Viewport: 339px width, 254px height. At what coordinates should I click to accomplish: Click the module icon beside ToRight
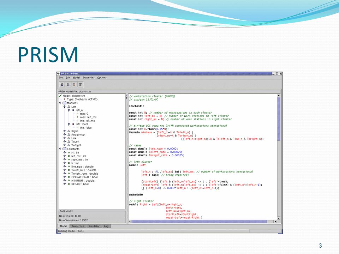69,145
